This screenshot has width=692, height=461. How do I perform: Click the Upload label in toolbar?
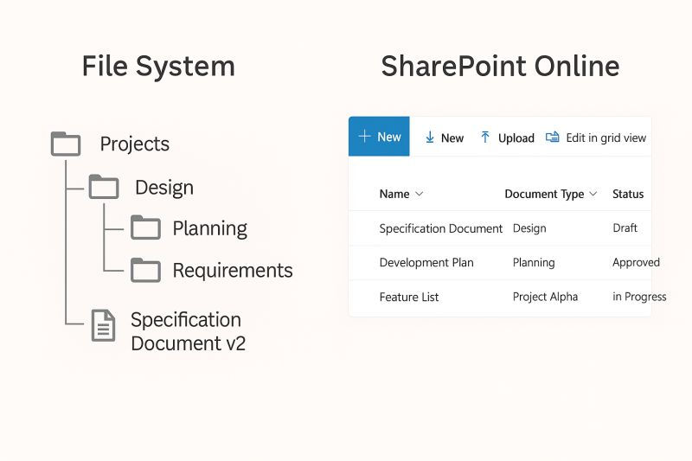[516, 138]
